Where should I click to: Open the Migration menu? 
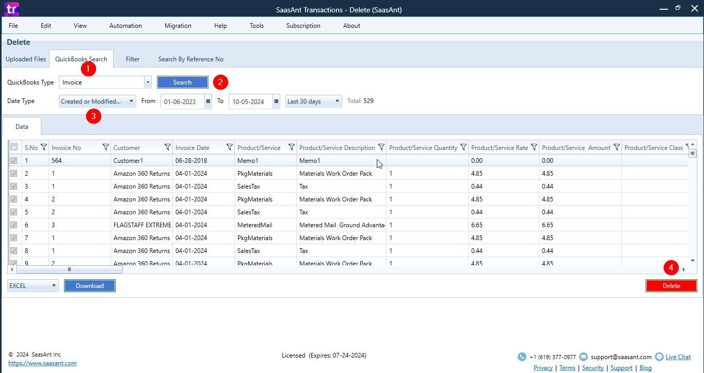[178, 25]
